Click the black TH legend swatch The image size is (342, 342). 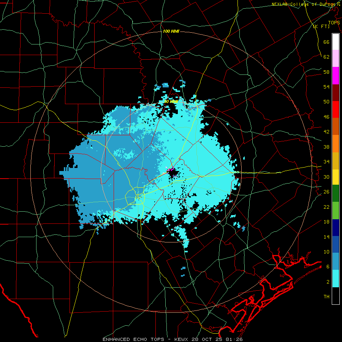[x=336, y=296]
